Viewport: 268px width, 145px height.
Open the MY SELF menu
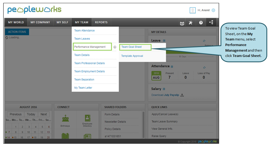62,22
